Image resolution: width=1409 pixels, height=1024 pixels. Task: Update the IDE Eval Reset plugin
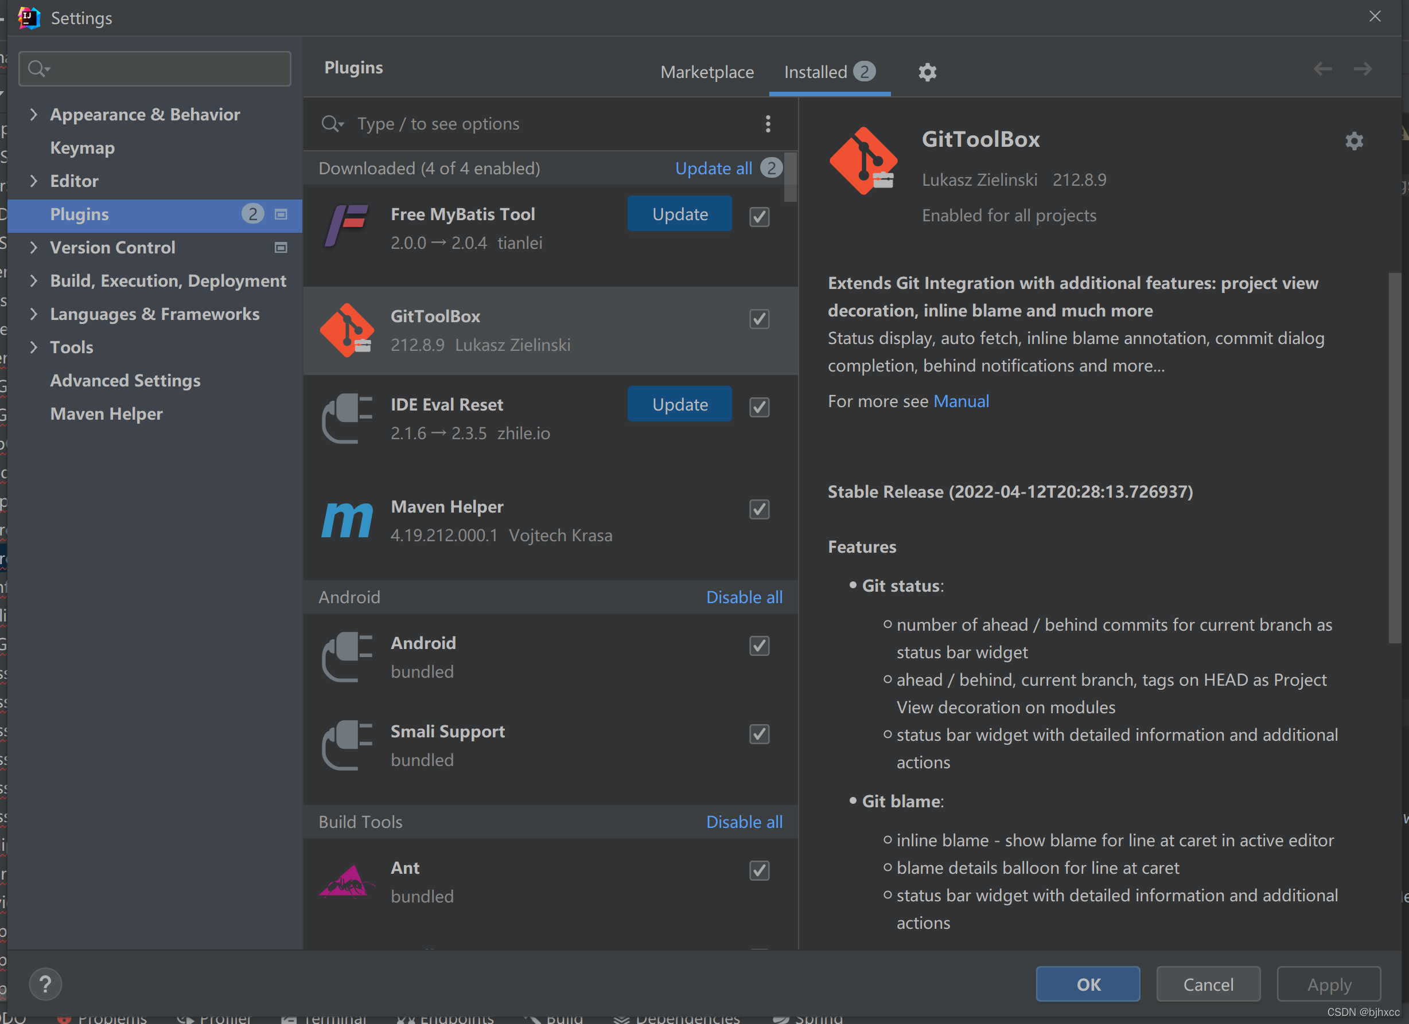point(680,404)
